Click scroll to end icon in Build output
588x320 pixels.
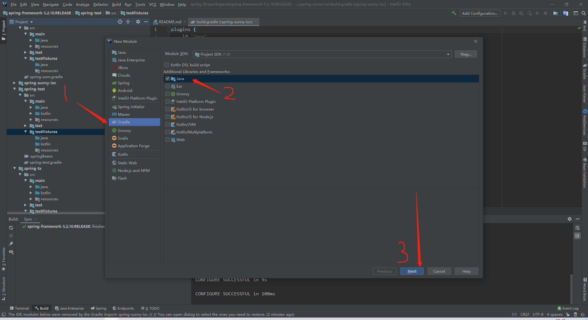click(577, 236)
